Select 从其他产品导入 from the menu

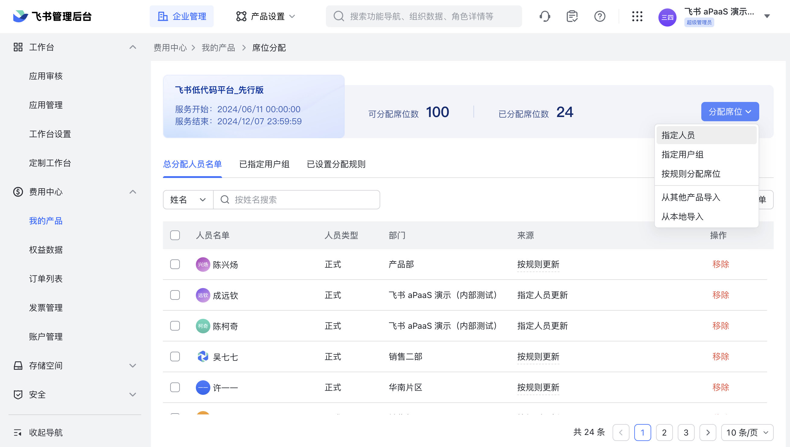pyautogui.click(x=706, y=197)
